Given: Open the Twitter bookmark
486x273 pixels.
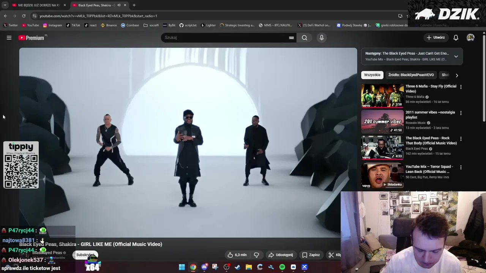Looking at the screenshot, I should (11, 25).
